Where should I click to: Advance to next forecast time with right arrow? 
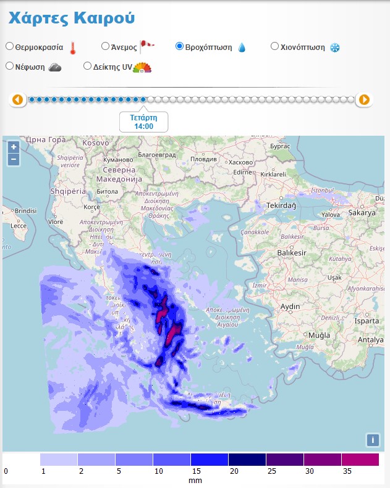pos(364,99)
